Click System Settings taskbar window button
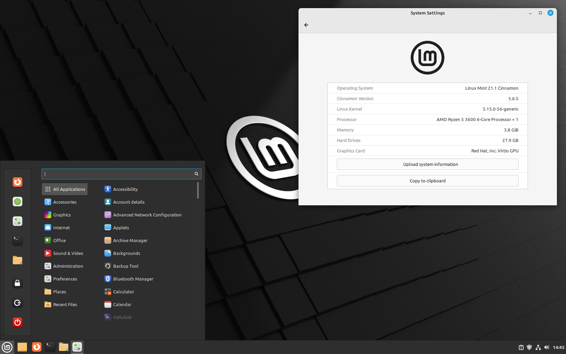Screen dimensions: 566x354 77,347
